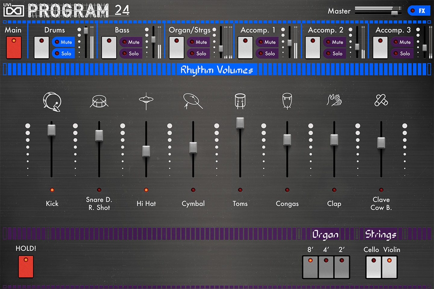Mute the Drums channel
434x289 pixels.
point(63,42)
